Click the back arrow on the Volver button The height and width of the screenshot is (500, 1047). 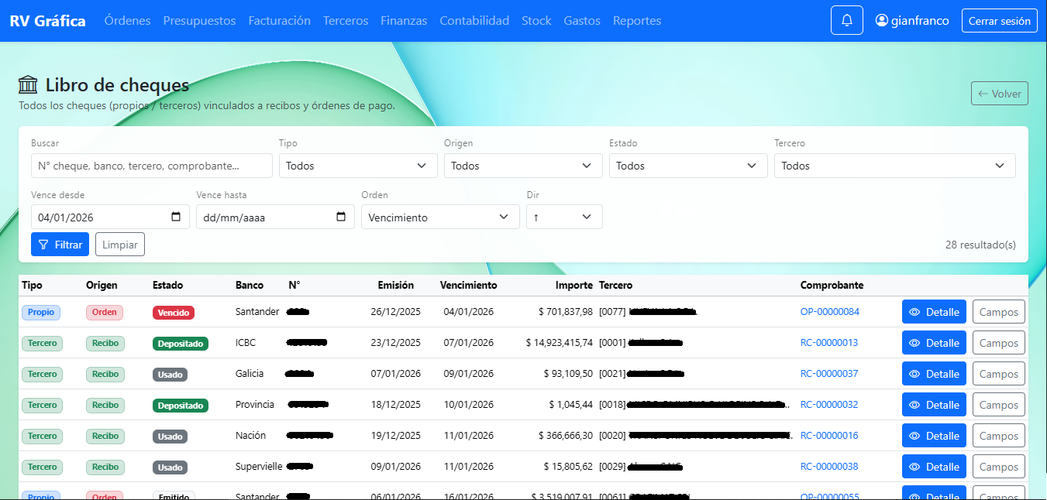click(985, 93)
